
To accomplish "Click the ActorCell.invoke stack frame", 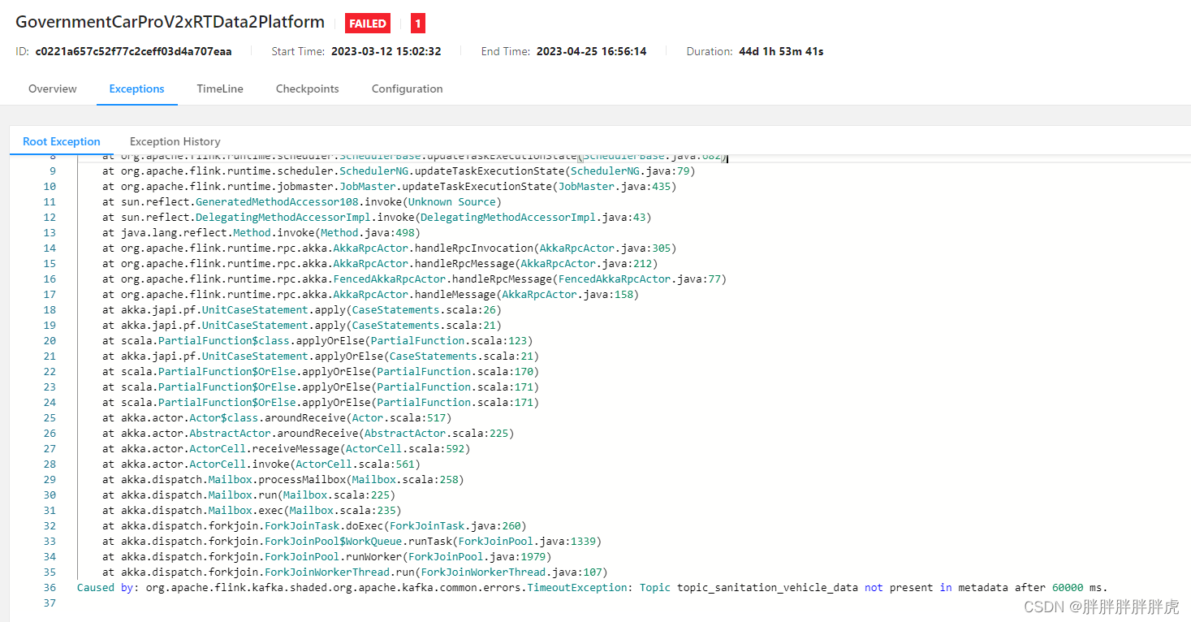I will (261, 464).
